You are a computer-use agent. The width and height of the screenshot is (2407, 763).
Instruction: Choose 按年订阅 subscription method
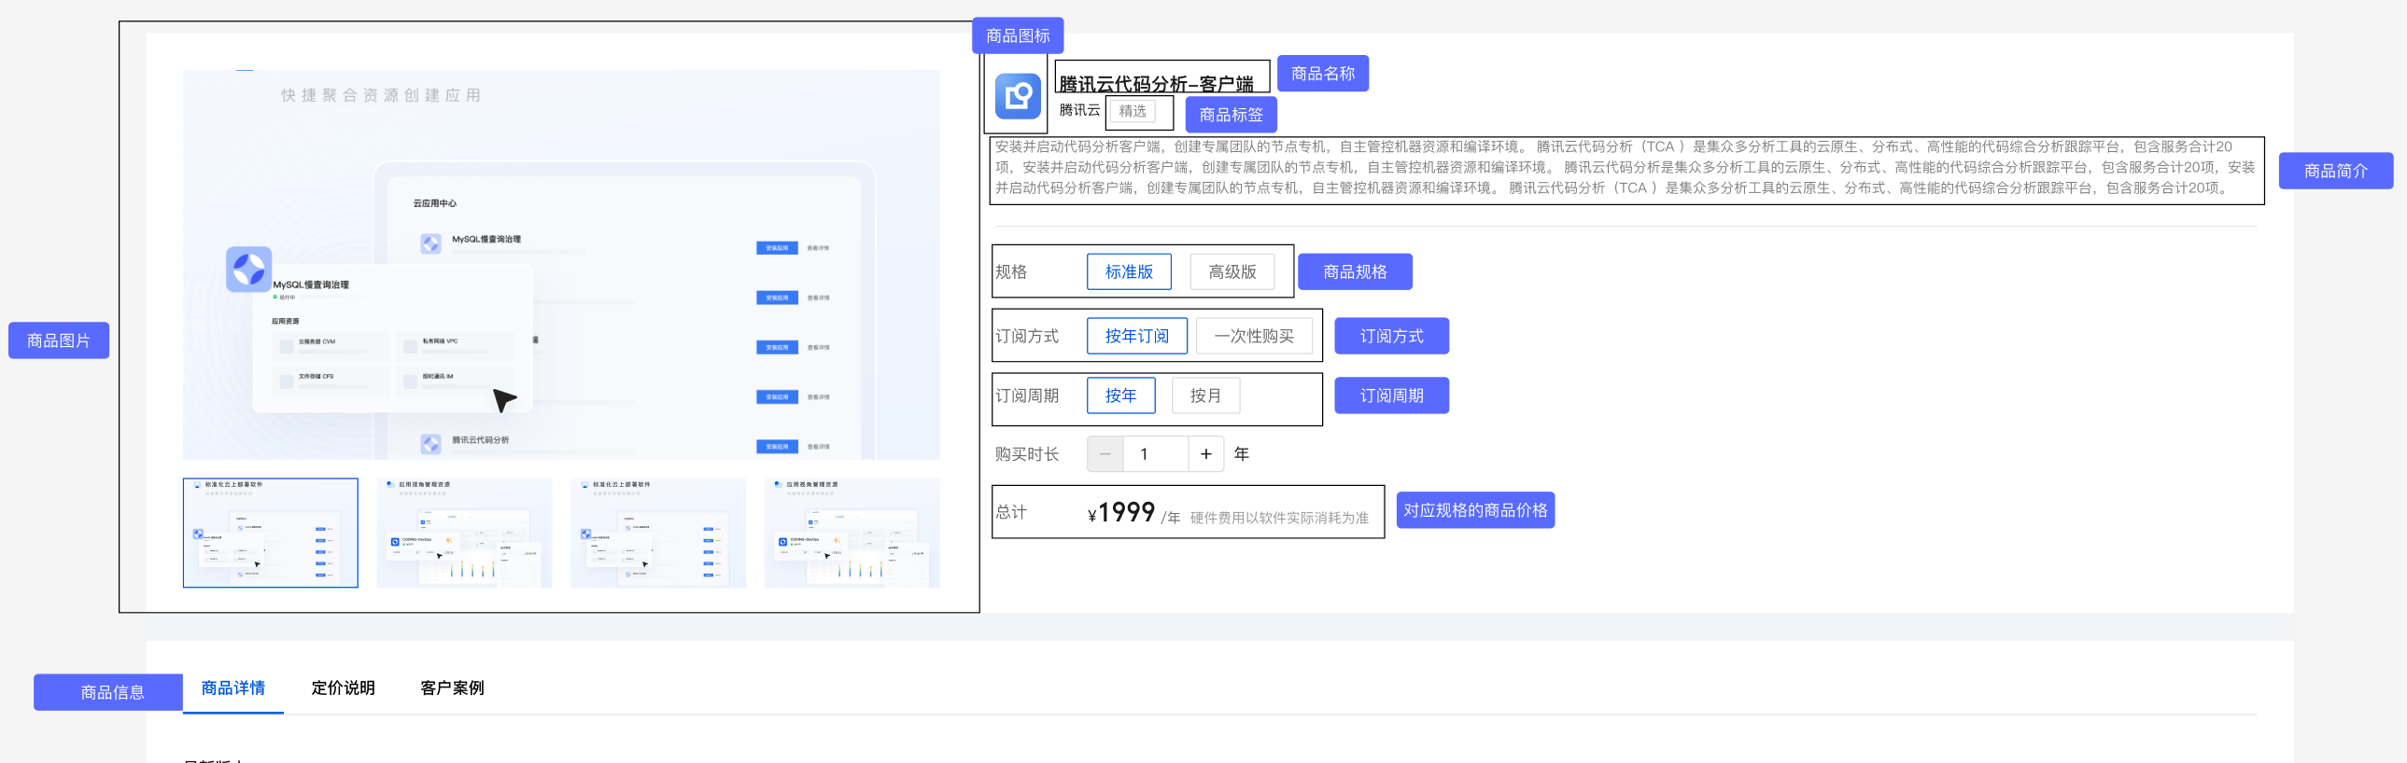coord(1136,336)
